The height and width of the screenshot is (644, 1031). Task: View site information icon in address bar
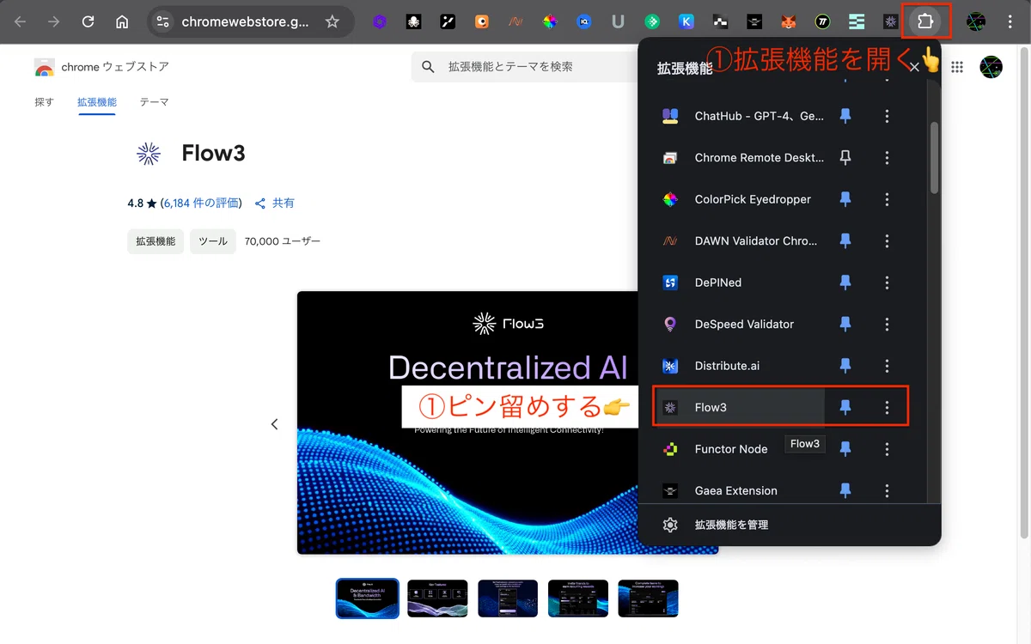[x=163, y=21]
